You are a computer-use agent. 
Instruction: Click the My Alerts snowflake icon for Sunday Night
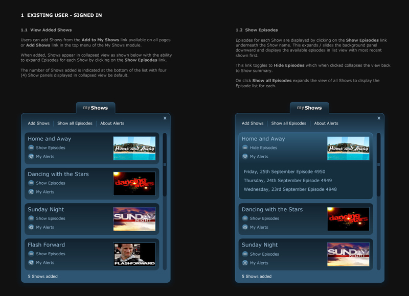click(x=31, y=228)
